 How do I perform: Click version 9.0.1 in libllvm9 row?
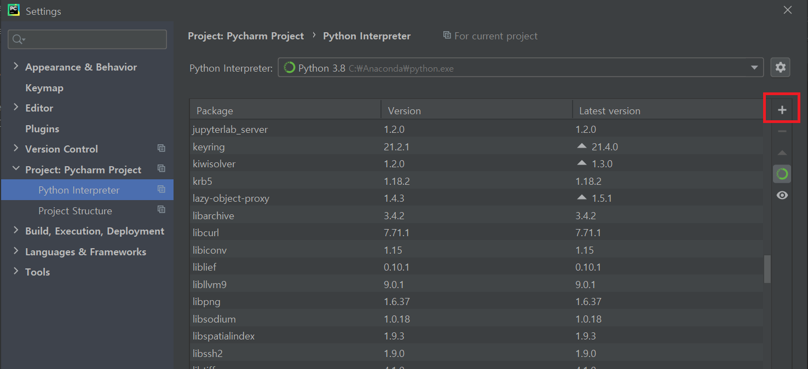click(x=394, y=284)
